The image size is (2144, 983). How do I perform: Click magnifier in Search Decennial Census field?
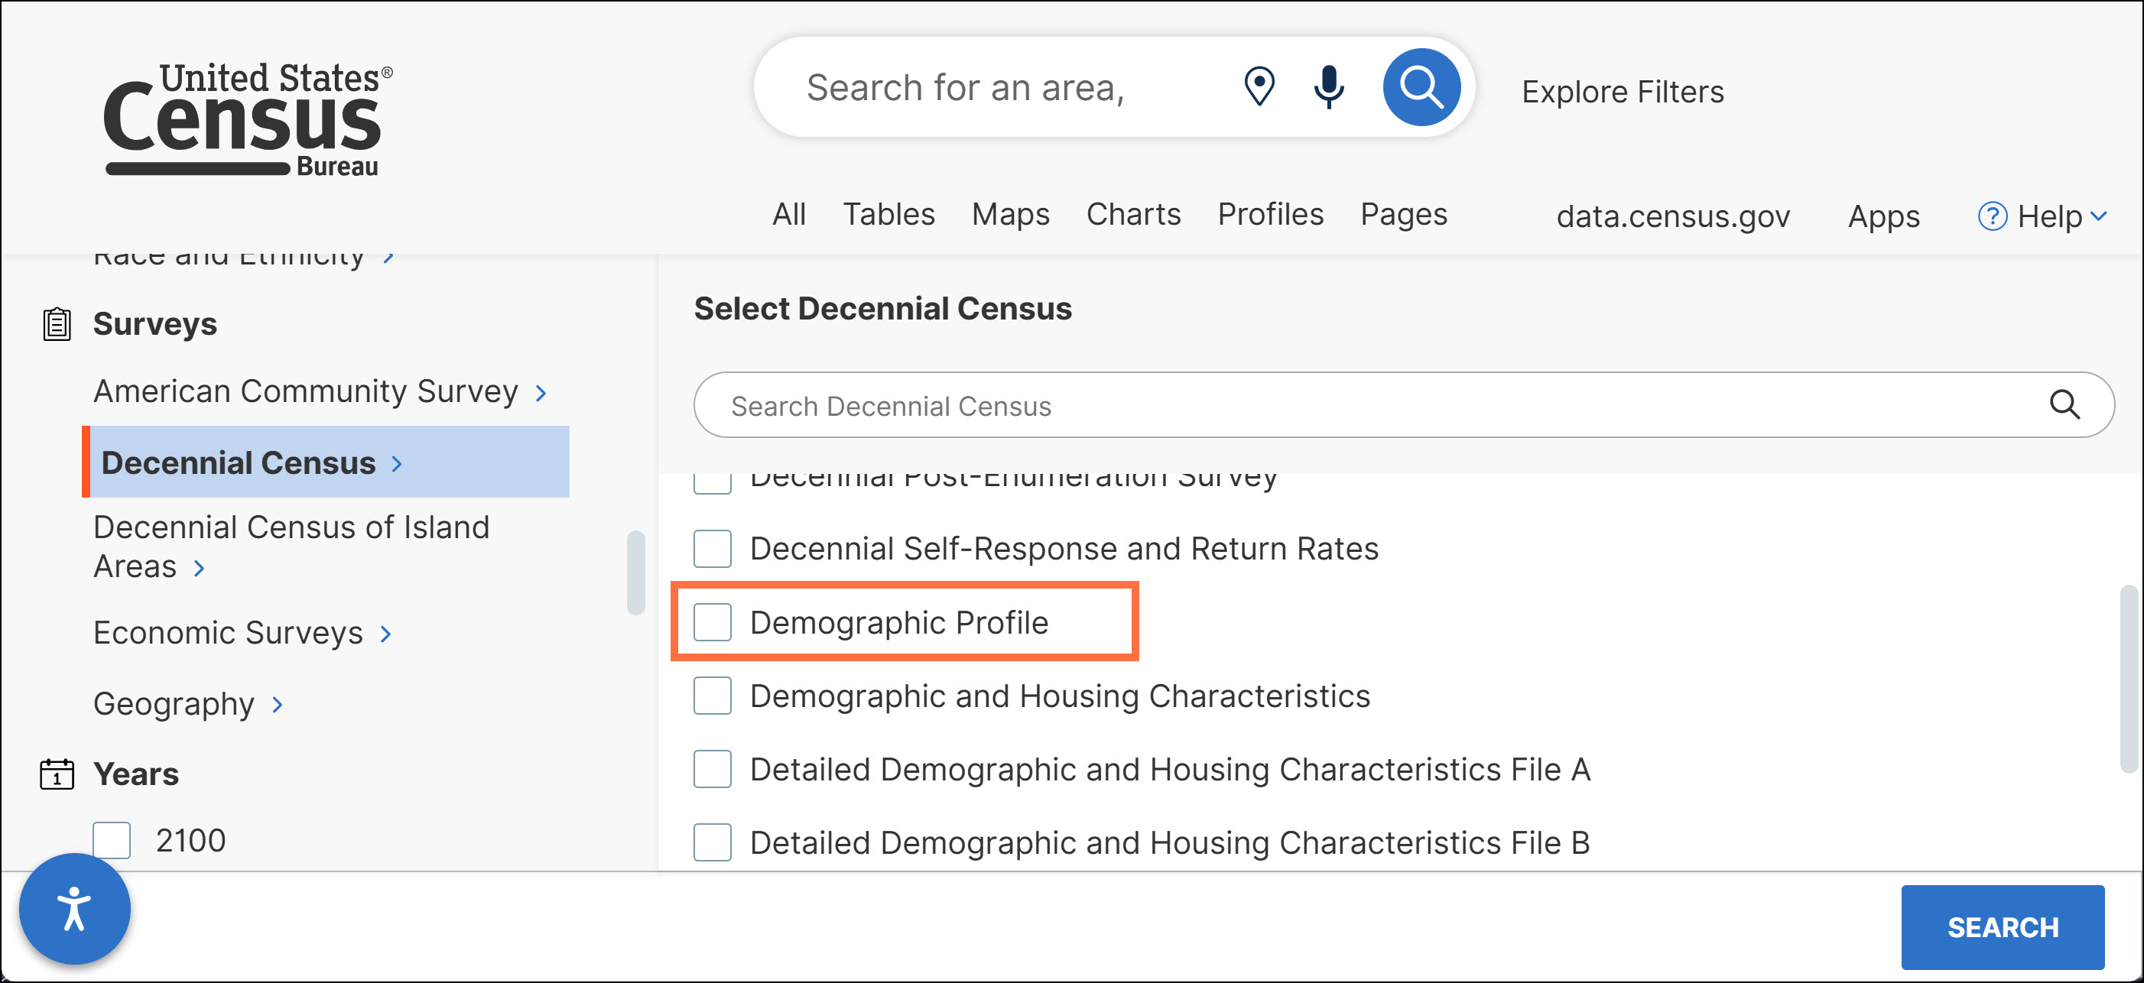2064,405
